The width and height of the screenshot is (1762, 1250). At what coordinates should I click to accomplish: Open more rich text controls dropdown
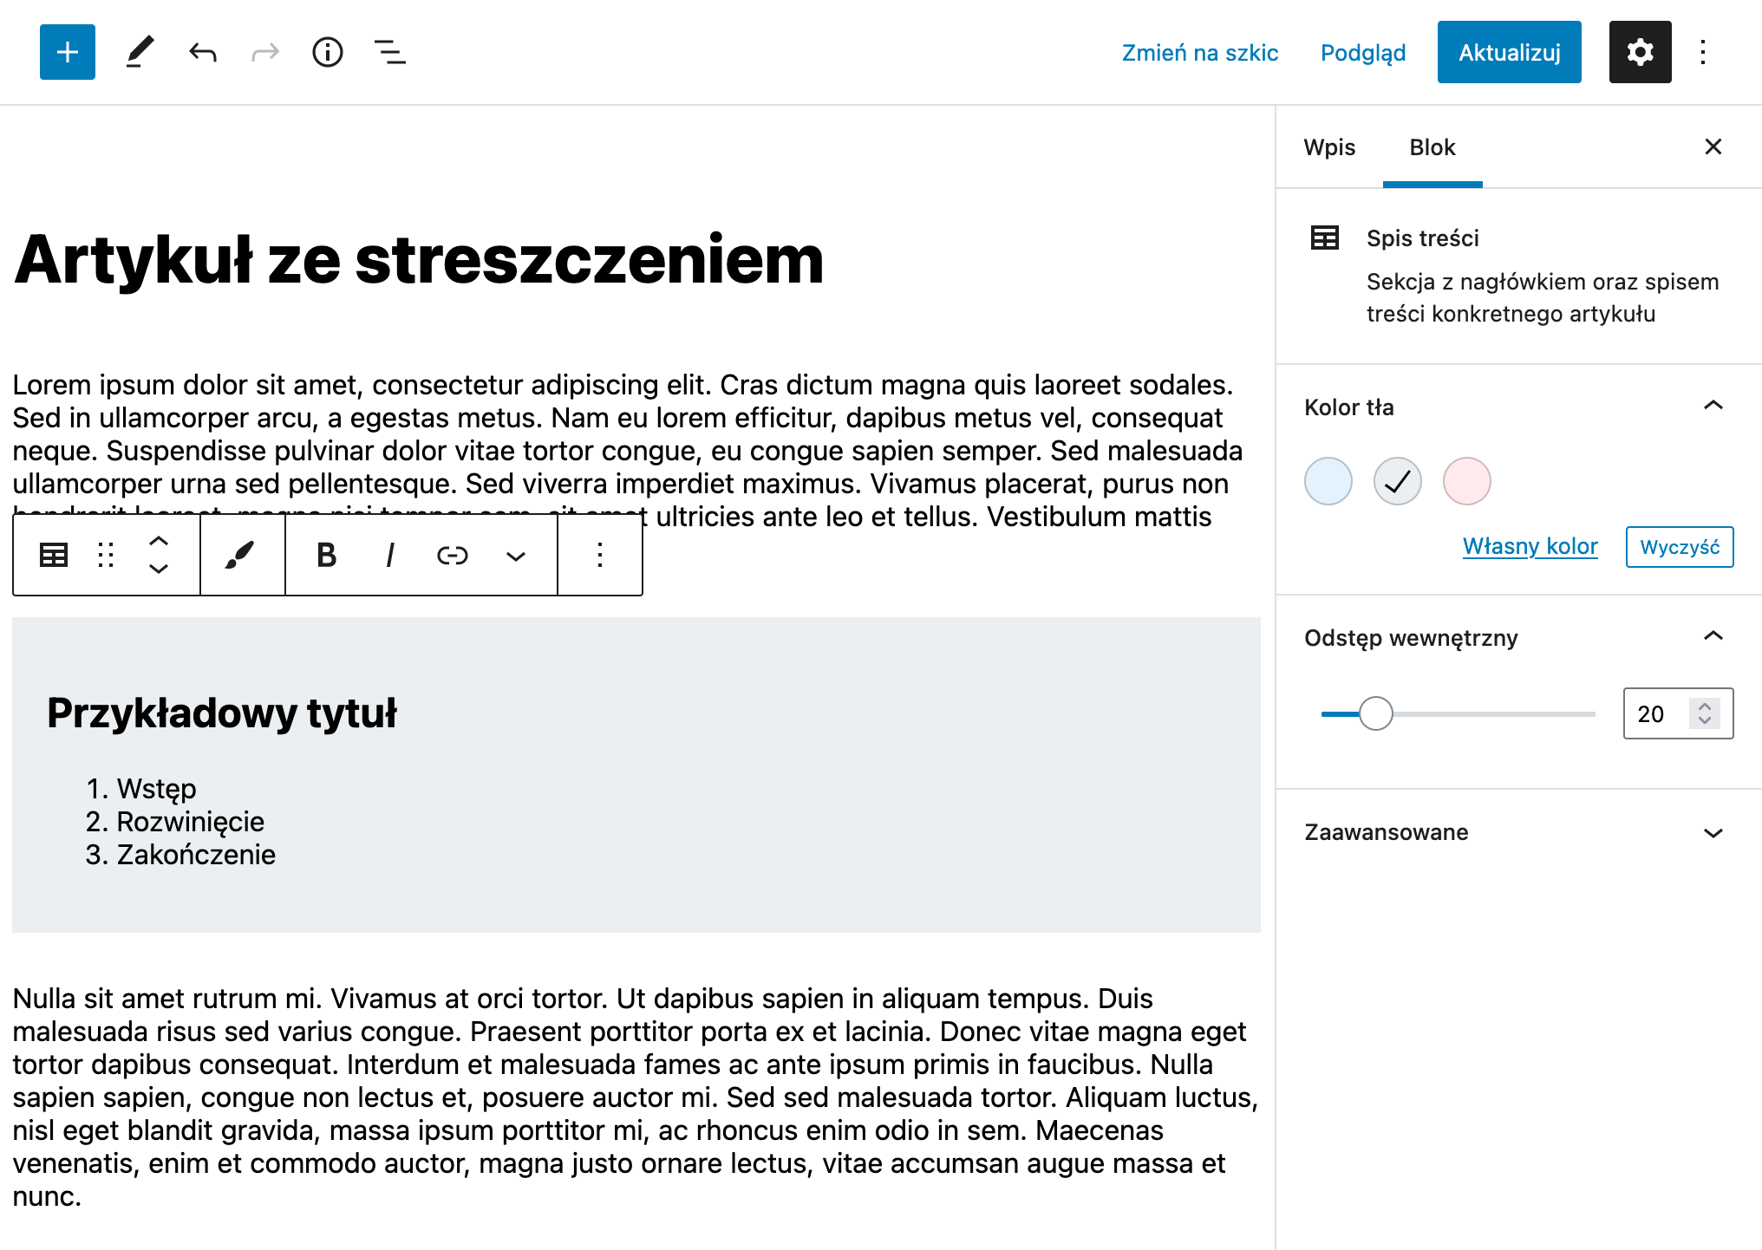pos(516,556)
